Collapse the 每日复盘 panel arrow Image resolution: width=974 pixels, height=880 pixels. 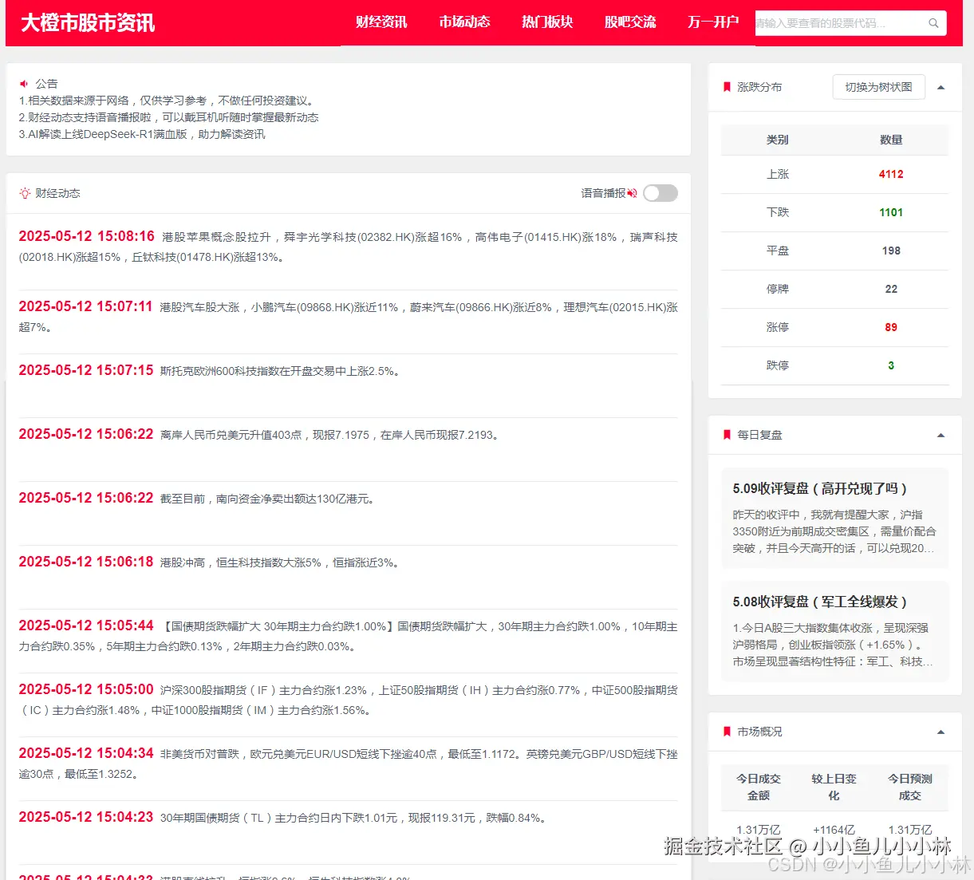[x=940, y=435]
